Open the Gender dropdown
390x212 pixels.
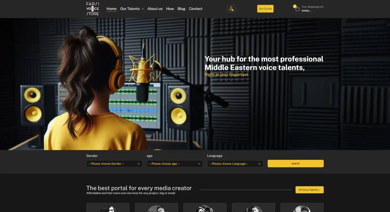(x=114, y=164)
